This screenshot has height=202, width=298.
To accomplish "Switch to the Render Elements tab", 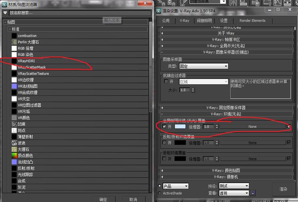I will (252, 21).
